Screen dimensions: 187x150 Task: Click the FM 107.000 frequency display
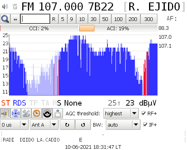tap(53, 6)
